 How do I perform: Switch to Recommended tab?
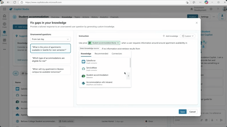(x=101, y=54)
